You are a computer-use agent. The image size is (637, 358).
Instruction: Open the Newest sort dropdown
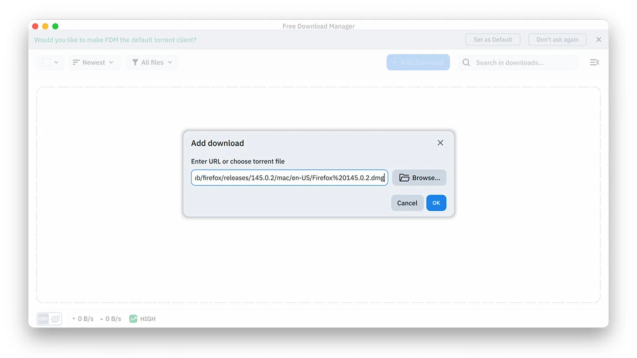click(94, 62)
